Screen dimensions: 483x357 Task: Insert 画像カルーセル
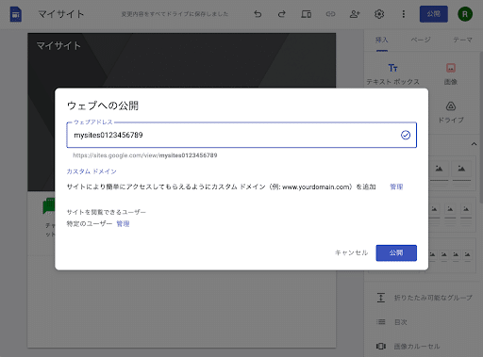408,347
